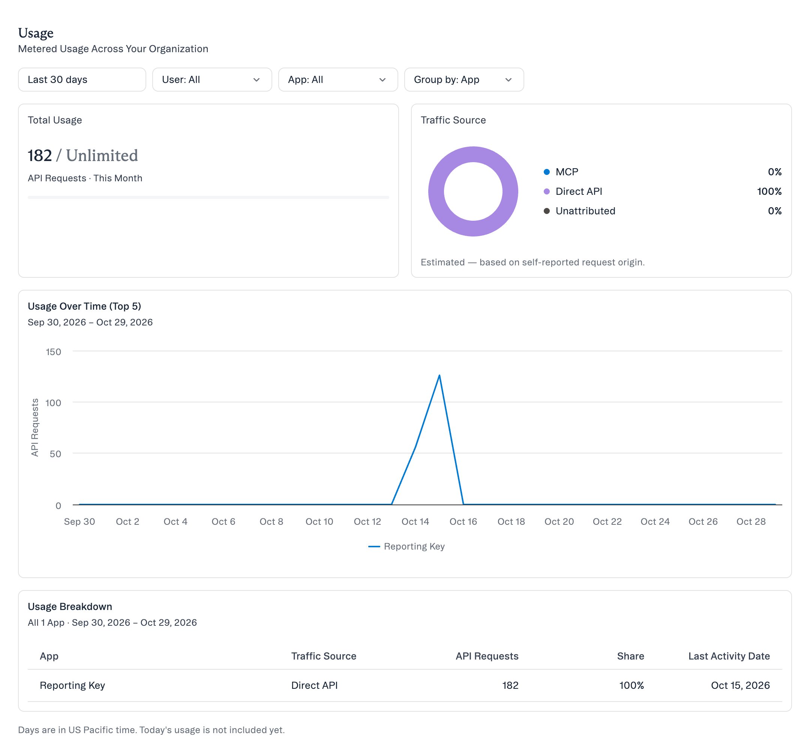Sort by the Last Activity Date header
This screenshot has height=747, width=810.
(729, 656)
